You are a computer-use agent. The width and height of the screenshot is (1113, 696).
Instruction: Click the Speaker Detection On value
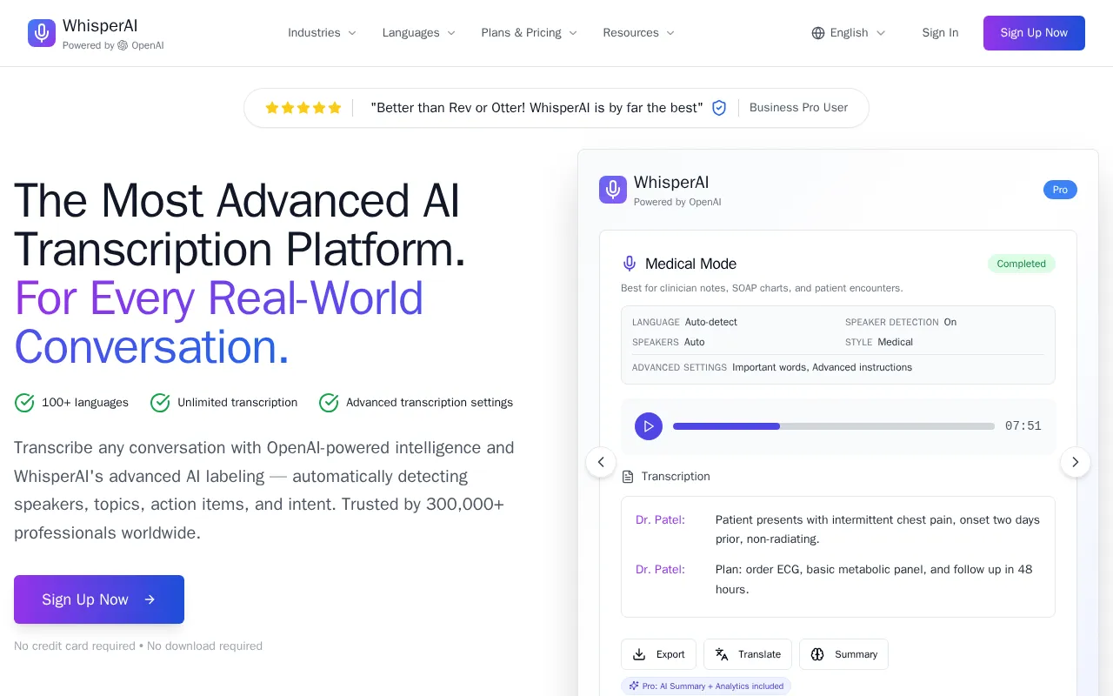[x=950, y=322]
